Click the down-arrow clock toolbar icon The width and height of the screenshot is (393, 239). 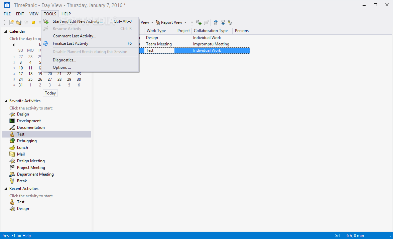pyautogui.click(x=223, y=22)
